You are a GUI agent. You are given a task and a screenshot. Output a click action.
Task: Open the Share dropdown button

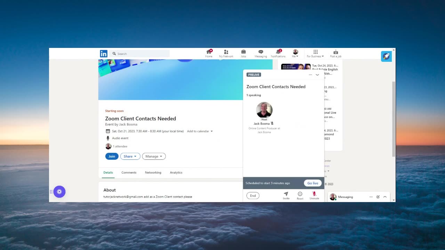130,156
